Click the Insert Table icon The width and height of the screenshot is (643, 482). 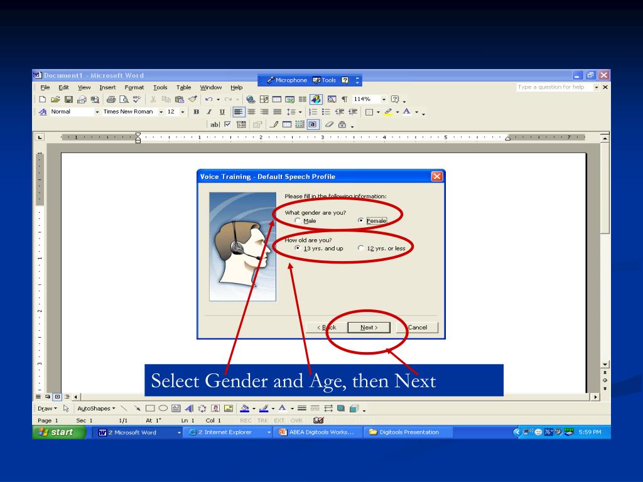(277, 99)
